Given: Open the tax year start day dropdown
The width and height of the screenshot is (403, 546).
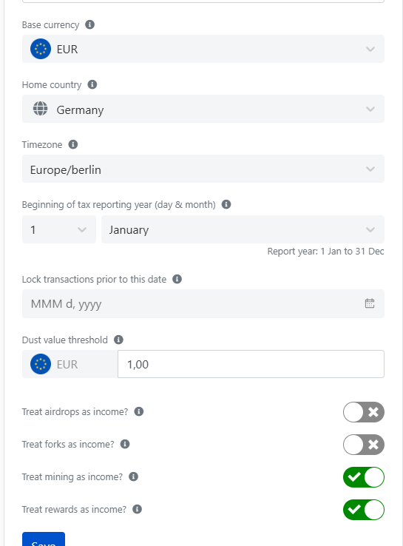Looking at the screenshot, I should coord(59,229).
